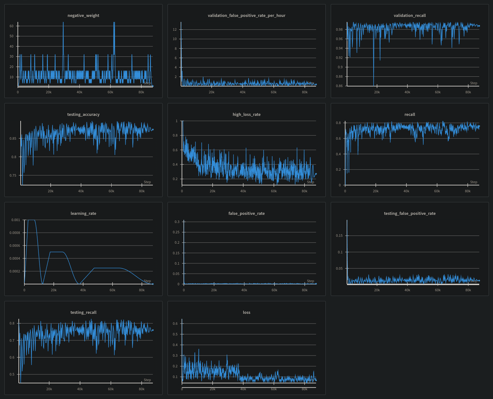Viewport: 493px width, 399px height.
Task: Select the testing_recall chart title
Action: (83, 312)
